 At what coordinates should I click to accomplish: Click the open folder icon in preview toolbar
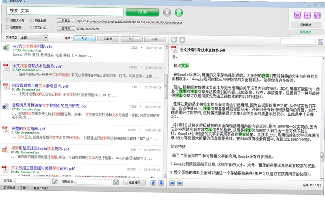pos(182,40)
